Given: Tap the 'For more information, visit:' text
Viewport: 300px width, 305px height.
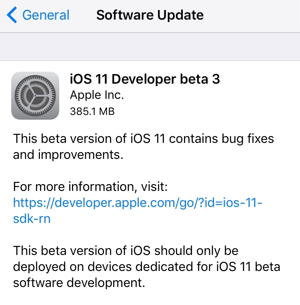Looking at the screenshot, I should [90, 187].
